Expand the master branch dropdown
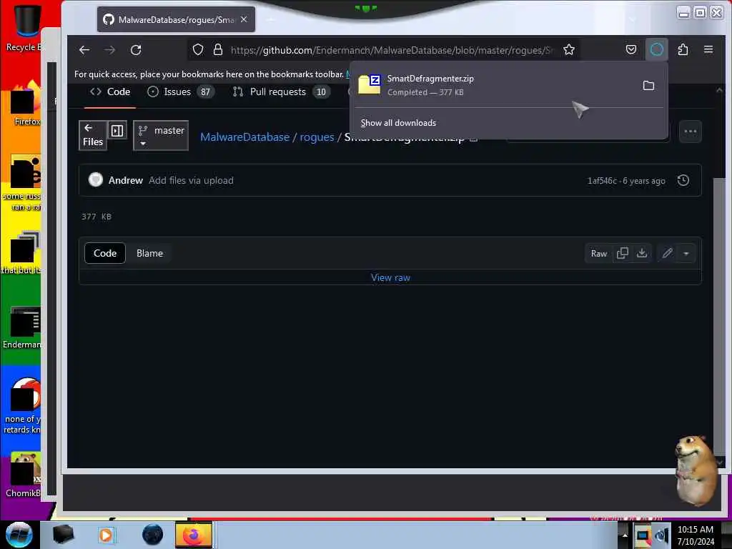Viewport: 732px width, 549px height. coord(161,135)
